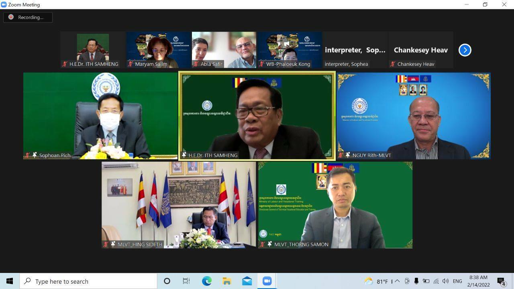Open File Explorer from the taskbar
The width and height of the screenshot is (514, 289).
(x=227, y=281)
